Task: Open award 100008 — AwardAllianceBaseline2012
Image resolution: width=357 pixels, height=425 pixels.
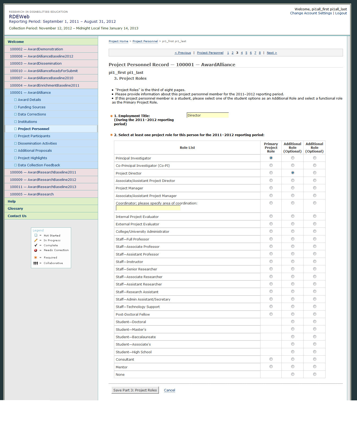Action: tap(51, 56)
